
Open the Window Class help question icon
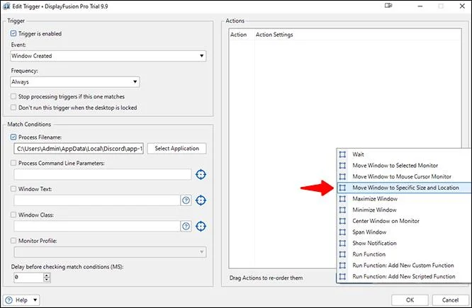click(186, 226)
